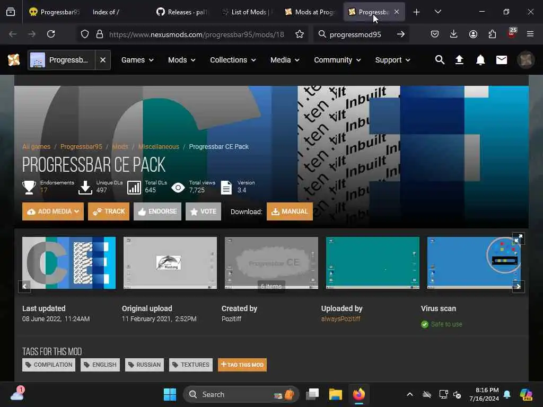Expand the Media menu
The height and width of the screenshot is (407, 543).
[x=285, y=60]
